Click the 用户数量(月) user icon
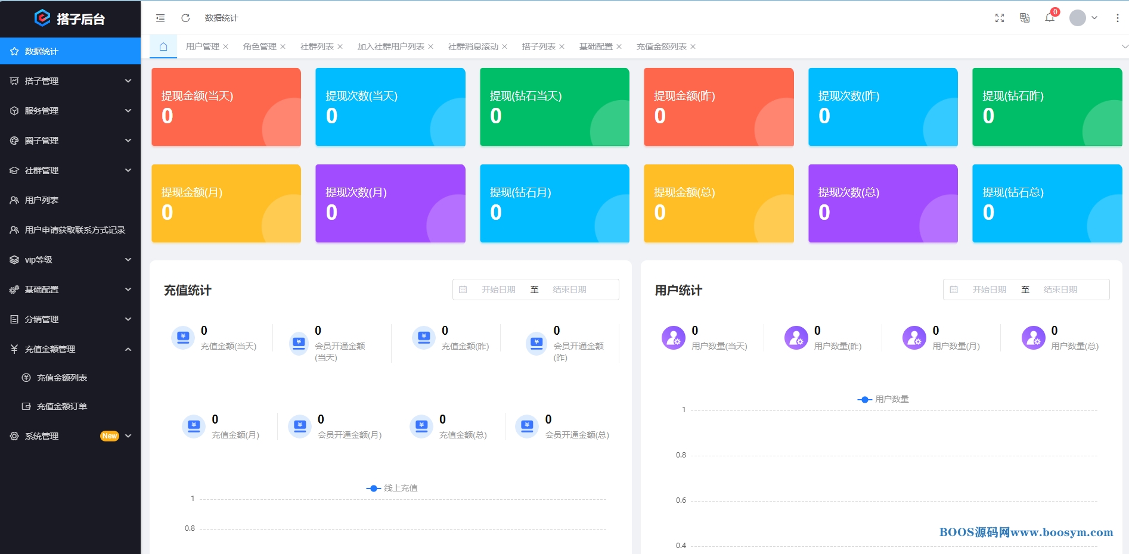This screenshot has height=554, width=1129. (914, 338)
